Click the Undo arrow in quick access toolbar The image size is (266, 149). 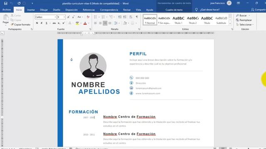coord(12,3)
